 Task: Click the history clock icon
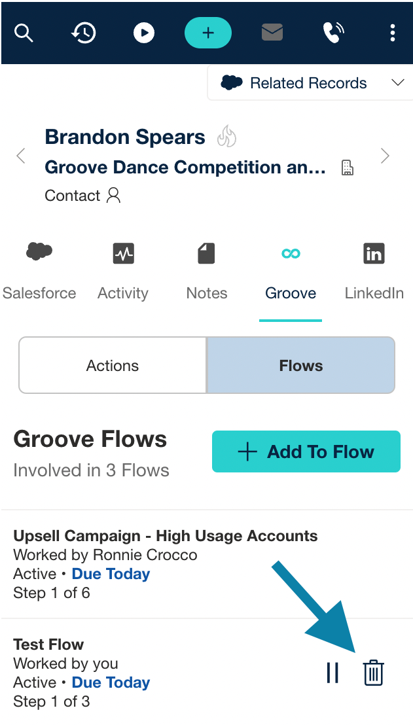click(x=84, y=33)
